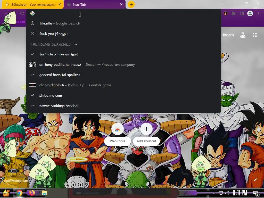264x198 pixels.
Task: Reload the page with refresh icon
Action: point(22,13)
